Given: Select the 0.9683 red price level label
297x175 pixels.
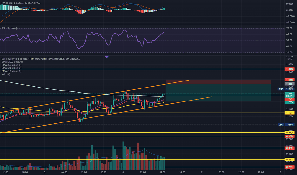Looking at the screenshot, I should [x=290, y=136].
